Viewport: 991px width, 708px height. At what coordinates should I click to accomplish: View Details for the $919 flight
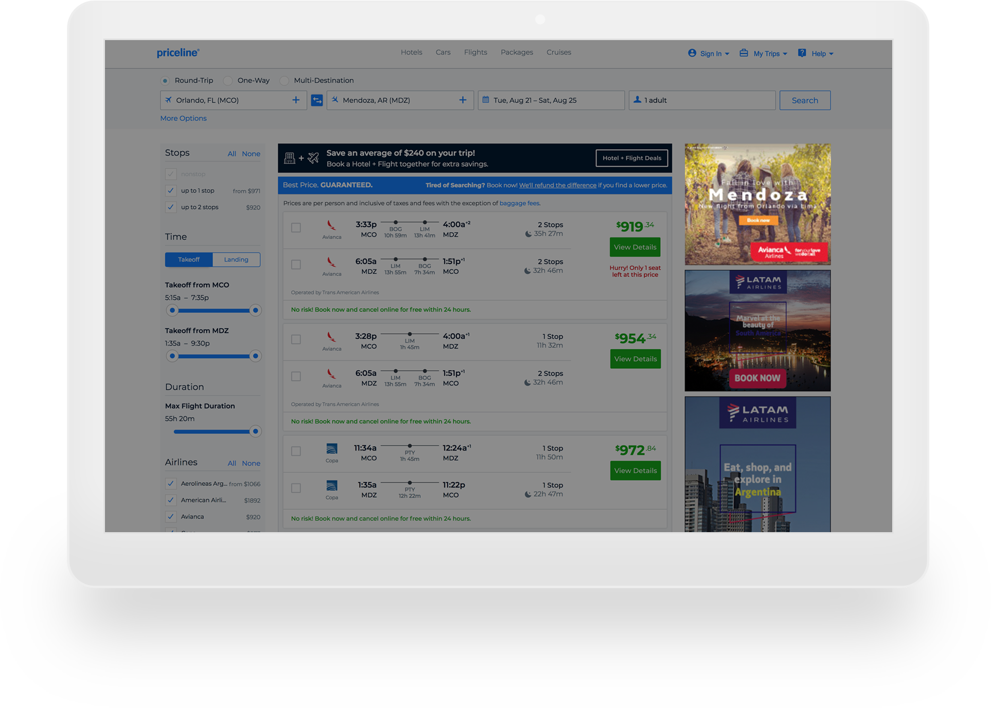click(635, 247)
